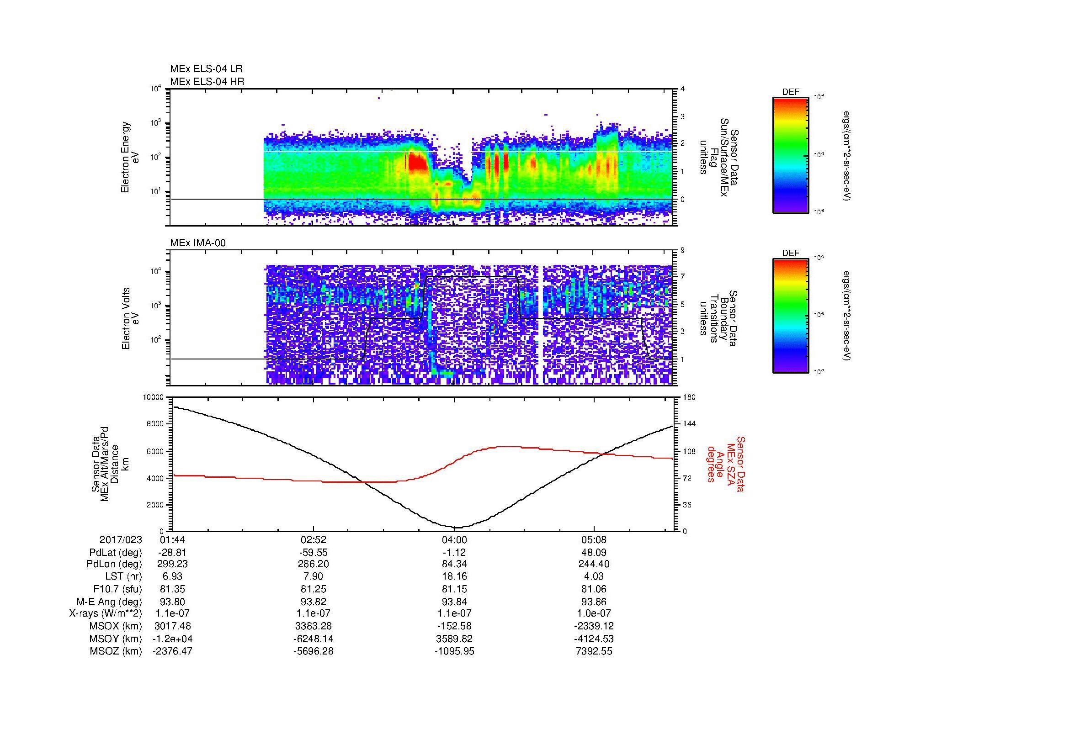This screenshot has width=1069, height=755.
Task: Click the '04:00' time tick label
Action: pyautogui.click(x=454, y=539)
